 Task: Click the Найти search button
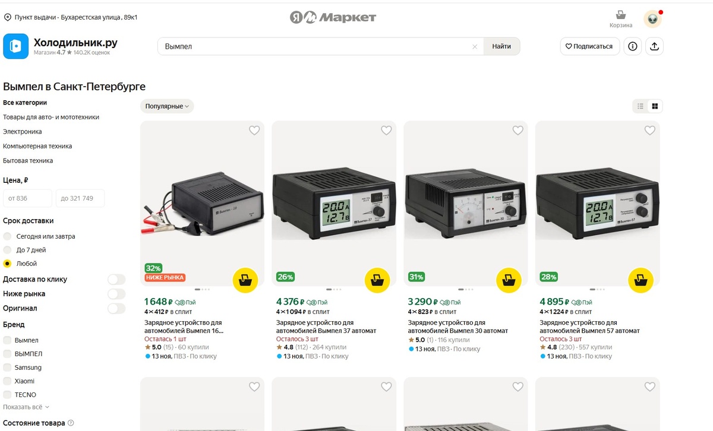[x=501, y=46]
